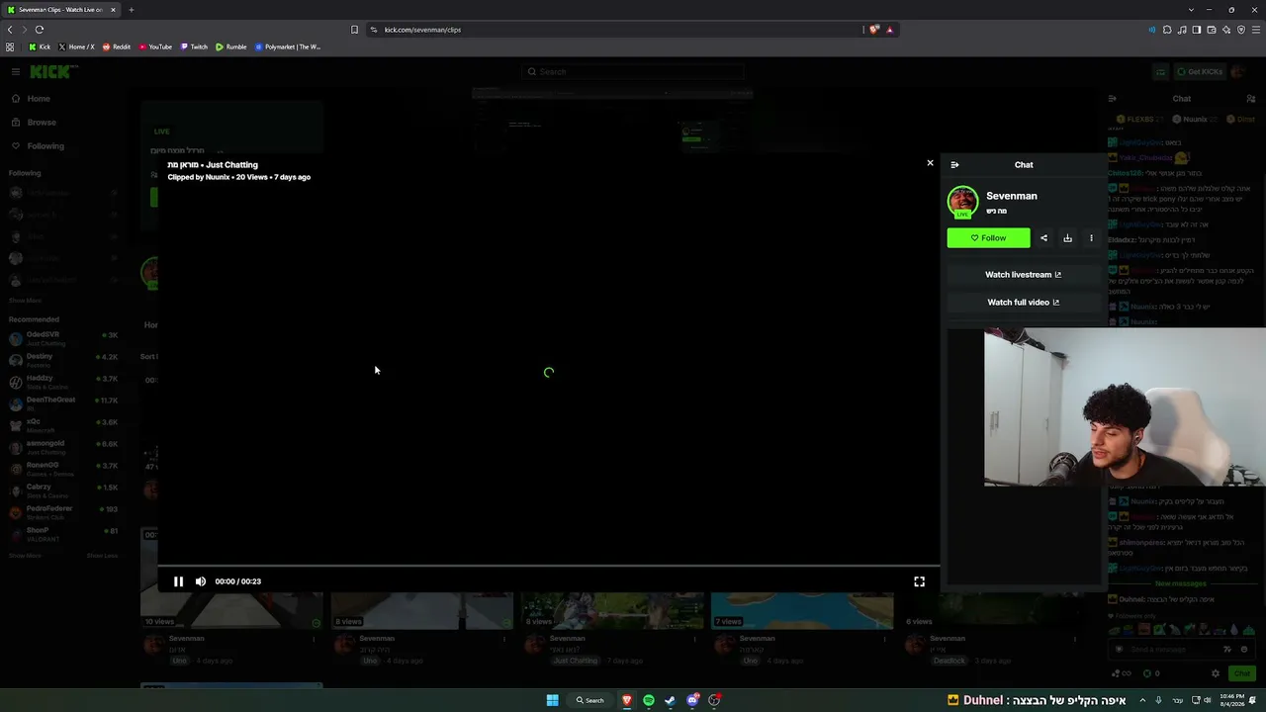The image size is (1266, 712).
Task: Open the browser extensions menu
Action: coord(1167,30)
